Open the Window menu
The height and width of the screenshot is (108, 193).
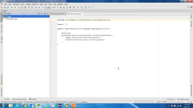click(x=60, y=4)
